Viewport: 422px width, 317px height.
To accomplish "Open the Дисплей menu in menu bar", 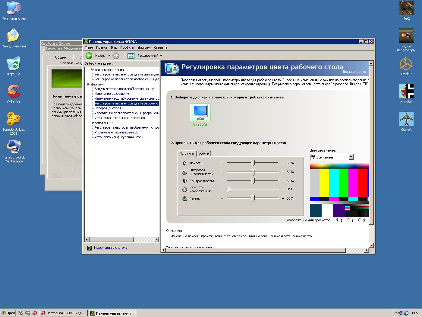I will pos(144,47).
